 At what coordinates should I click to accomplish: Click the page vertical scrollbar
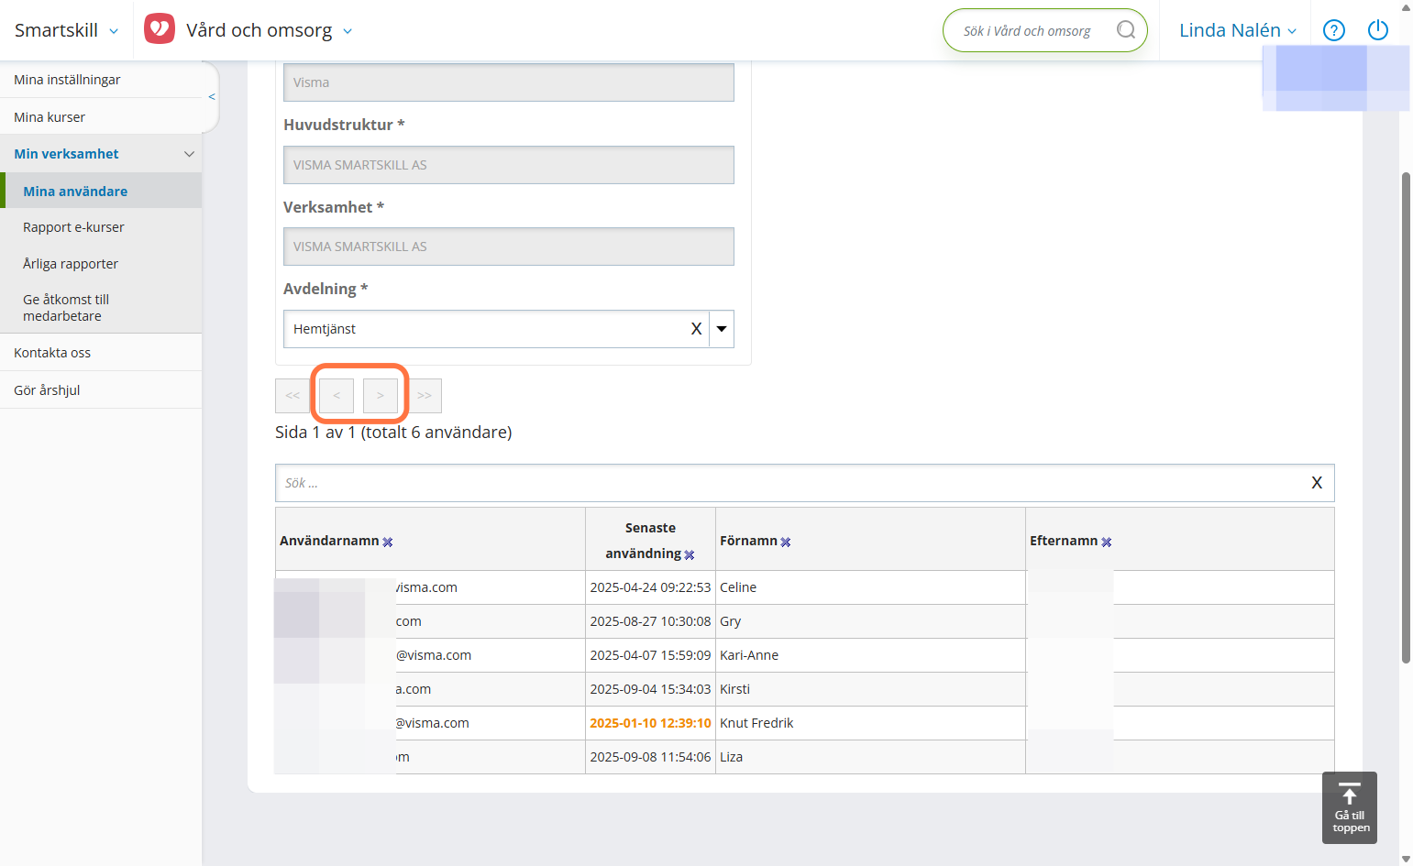(x=1406, y=417)
